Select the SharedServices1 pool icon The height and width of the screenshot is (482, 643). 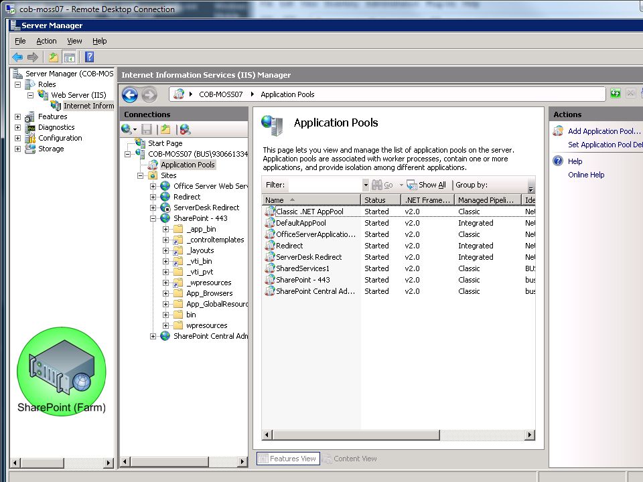pyautogui.click(x=269, y=268)
